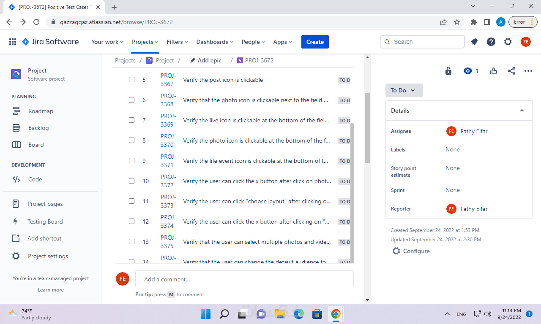Open the FE profile avatar in top bar
541x324 pixels.
click(525, 42)
